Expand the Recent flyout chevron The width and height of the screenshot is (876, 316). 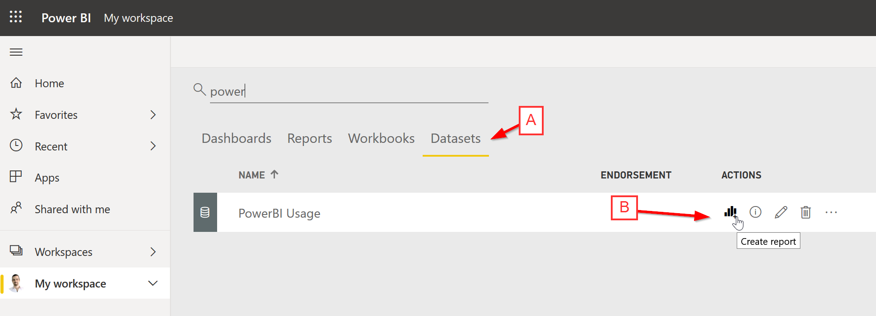153,146
